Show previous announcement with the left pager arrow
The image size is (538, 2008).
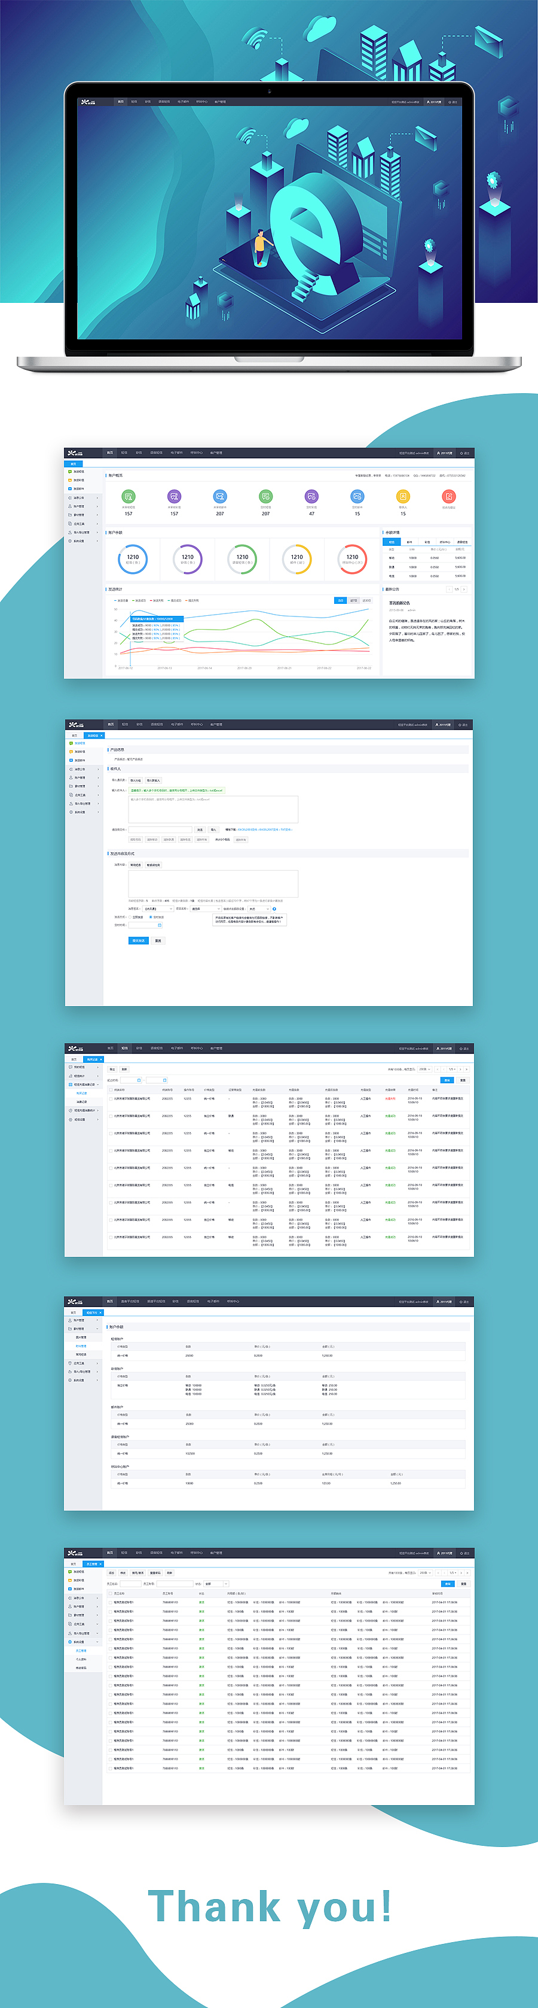pos(450,590)
